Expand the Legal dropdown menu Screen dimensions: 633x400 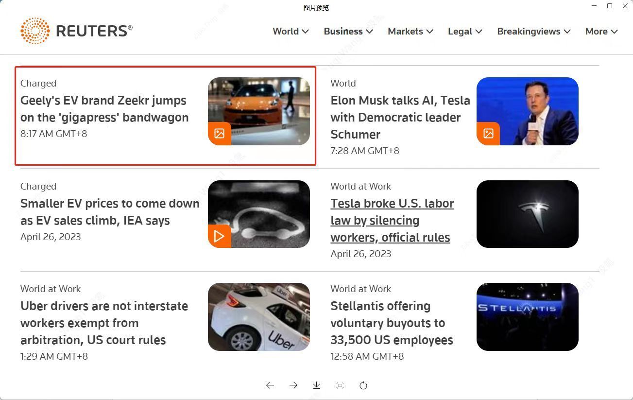tap(465, 31)
